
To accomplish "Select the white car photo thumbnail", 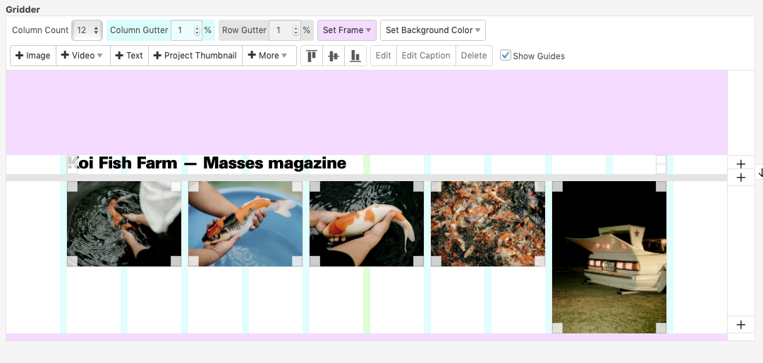I will pyautogui.click(x=609, y=257).
